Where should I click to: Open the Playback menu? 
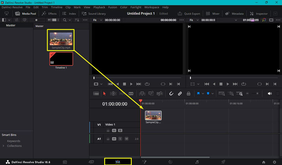pyautogui.click(x=99, y=7)
